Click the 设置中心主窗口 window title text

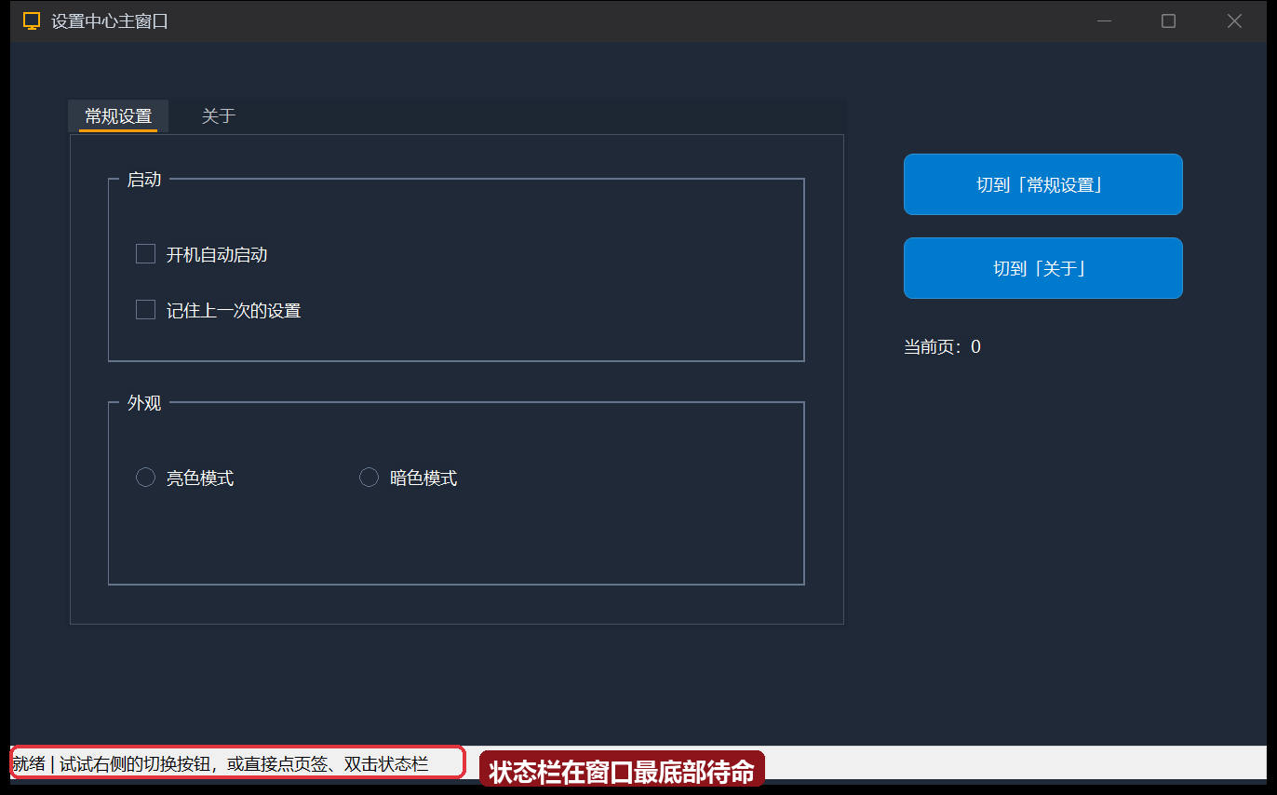110,21
